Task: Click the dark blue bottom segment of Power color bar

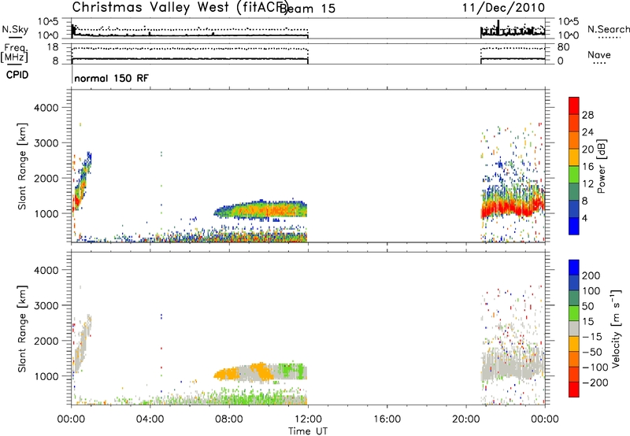Action: tap(574, 226)
